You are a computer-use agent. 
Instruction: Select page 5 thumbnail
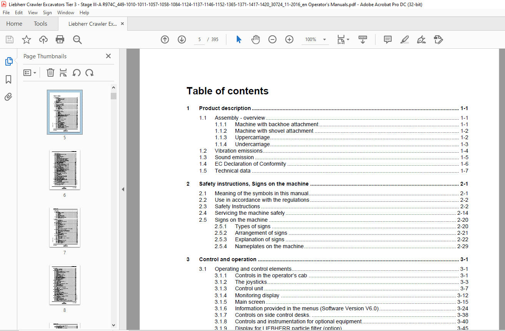pos(65,112)
